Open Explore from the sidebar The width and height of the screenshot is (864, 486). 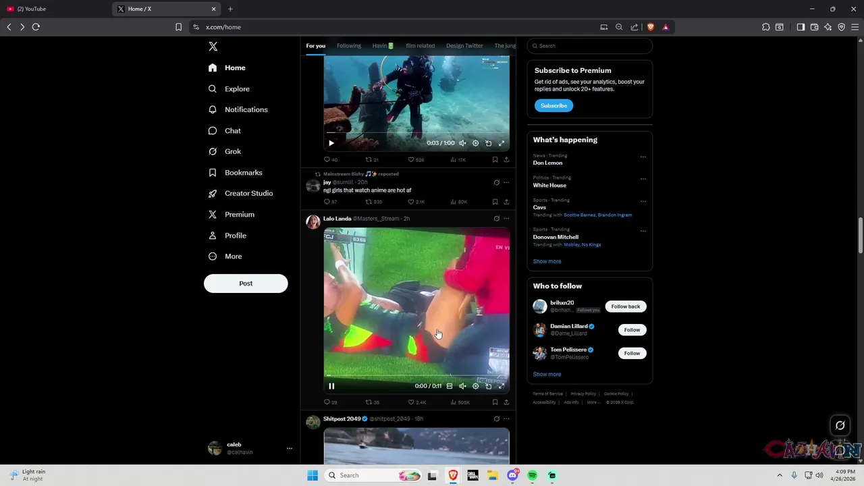pos(229,88)
